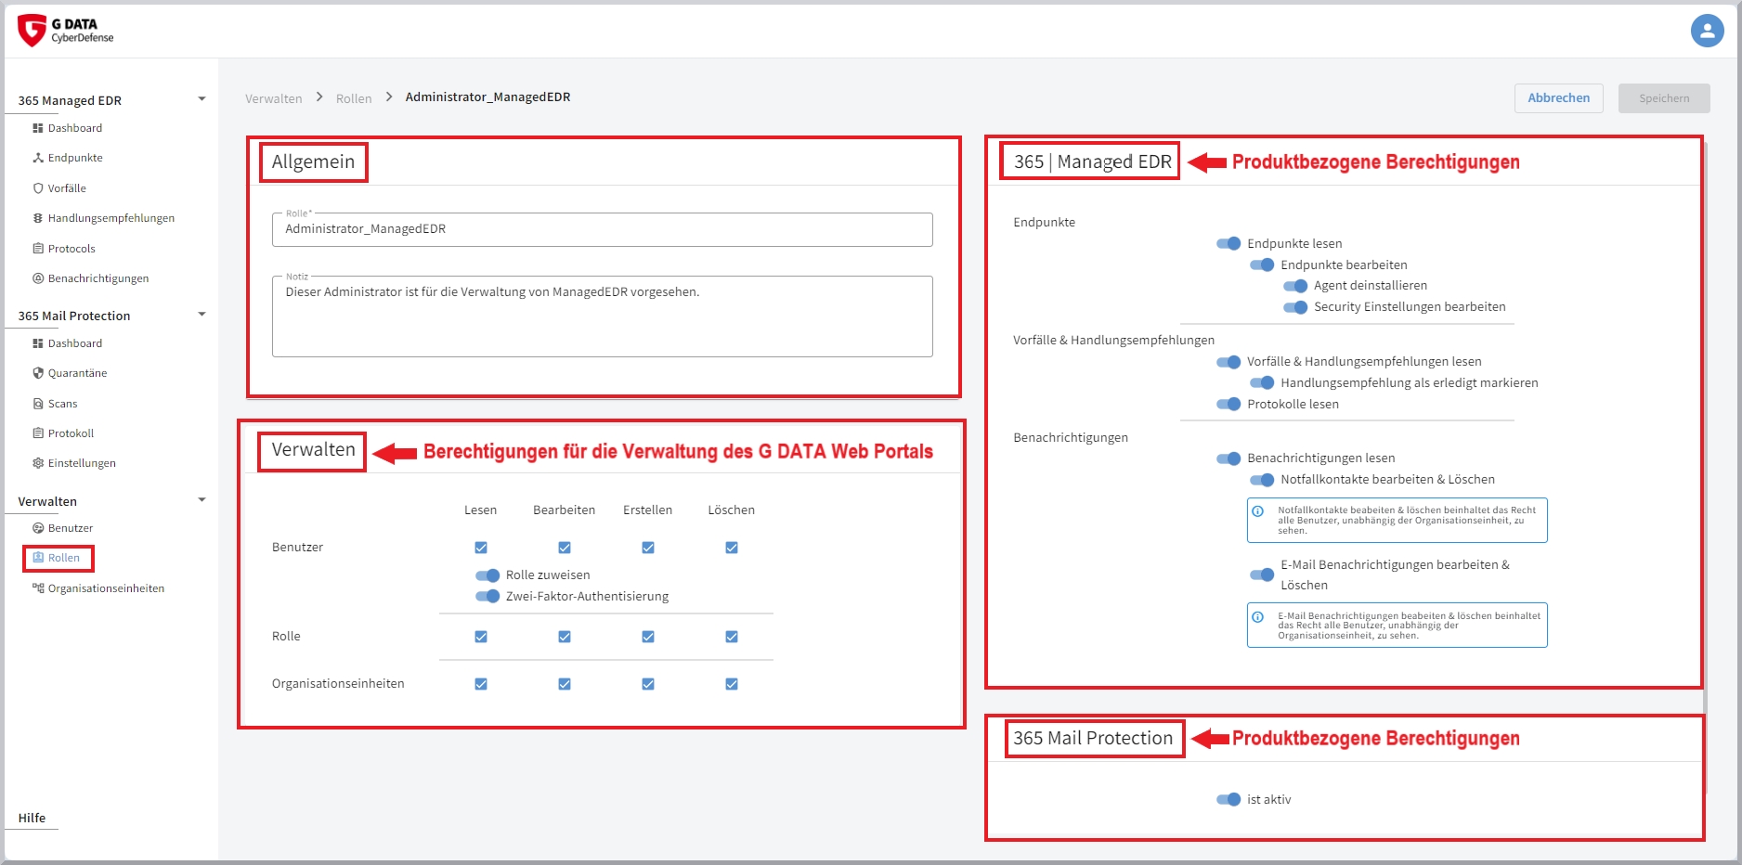Collapse the Verwalten sidebar section

point(201,500)
